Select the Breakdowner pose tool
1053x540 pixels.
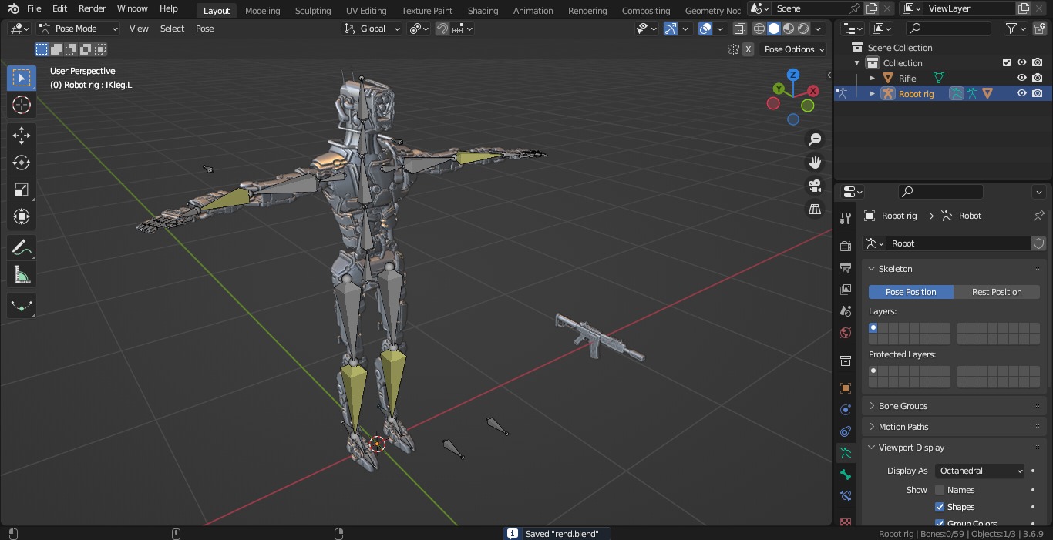pos(22,305)
